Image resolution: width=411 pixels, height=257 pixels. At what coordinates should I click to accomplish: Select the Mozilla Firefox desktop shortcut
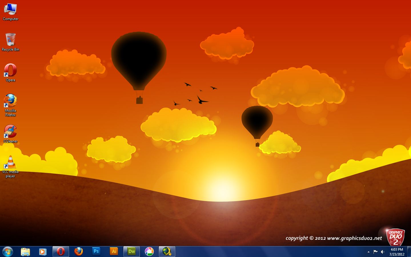11,105
